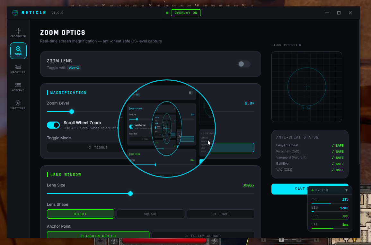The image size is (371, 245).
Task: Maximize the Reticle window
Action: 339,13
